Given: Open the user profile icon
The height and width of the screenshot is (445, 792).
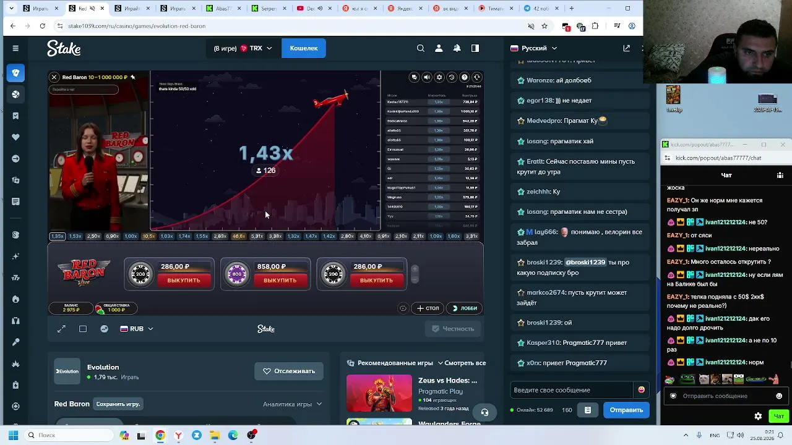Looking at the screenshot, I should click(x=439, y=48).
